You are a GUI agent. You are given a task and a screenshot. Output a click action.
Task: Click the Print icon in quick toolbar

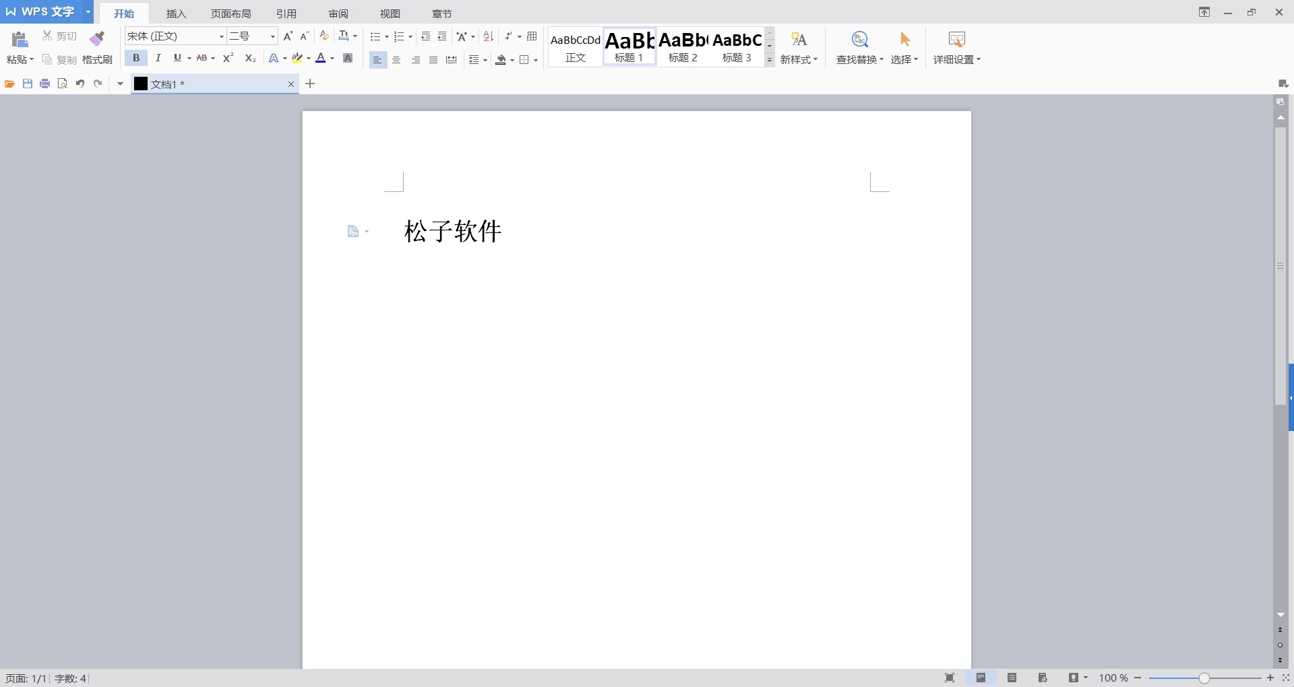pos(45,84)
